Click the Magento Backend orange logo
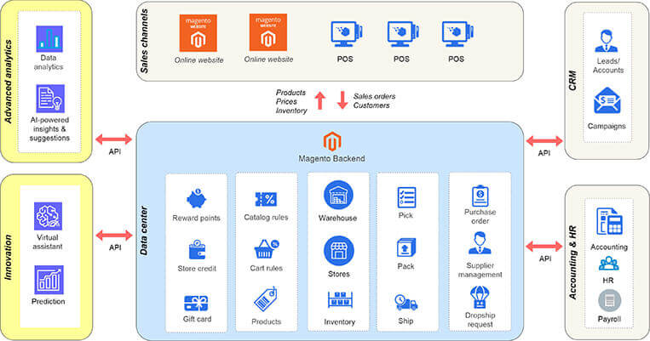650x341 pixels. coord(332,141)
